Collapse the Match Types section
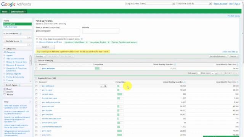Viewport: 244px width, 137px height. 4,85
